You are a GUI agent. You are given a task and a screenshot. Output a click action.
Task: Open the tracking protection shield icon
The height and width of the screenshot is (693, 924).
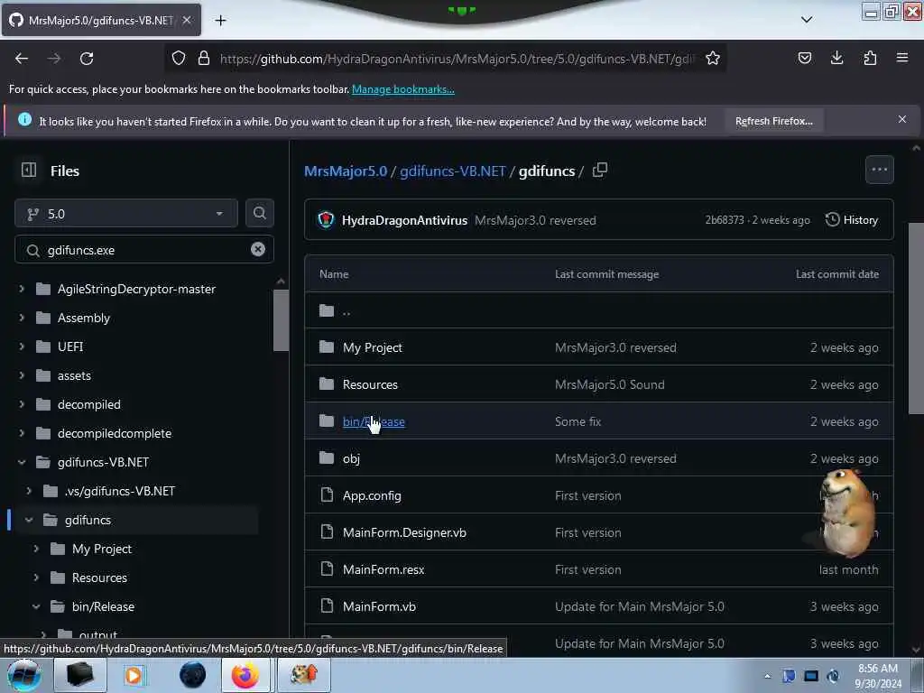click(179, 58)
